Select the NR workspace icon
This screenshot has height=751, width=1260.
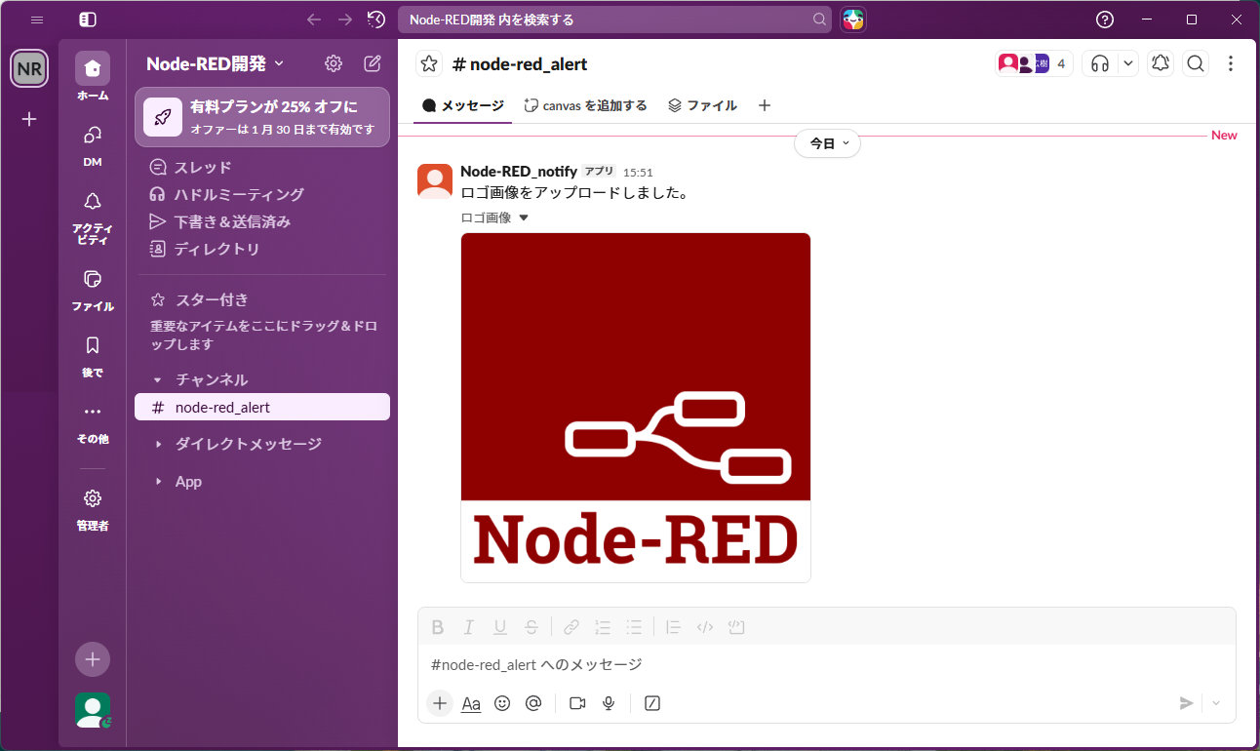29,69
